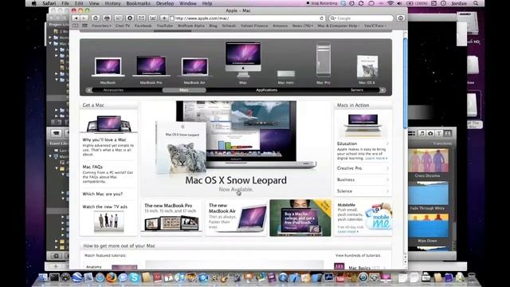Expand News bookmarks folder dropdown
Screen dimensions: 510x287
point(303,26)
